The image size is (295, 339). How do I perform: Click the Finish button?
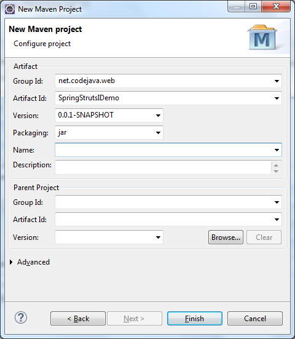click(195, 319)
